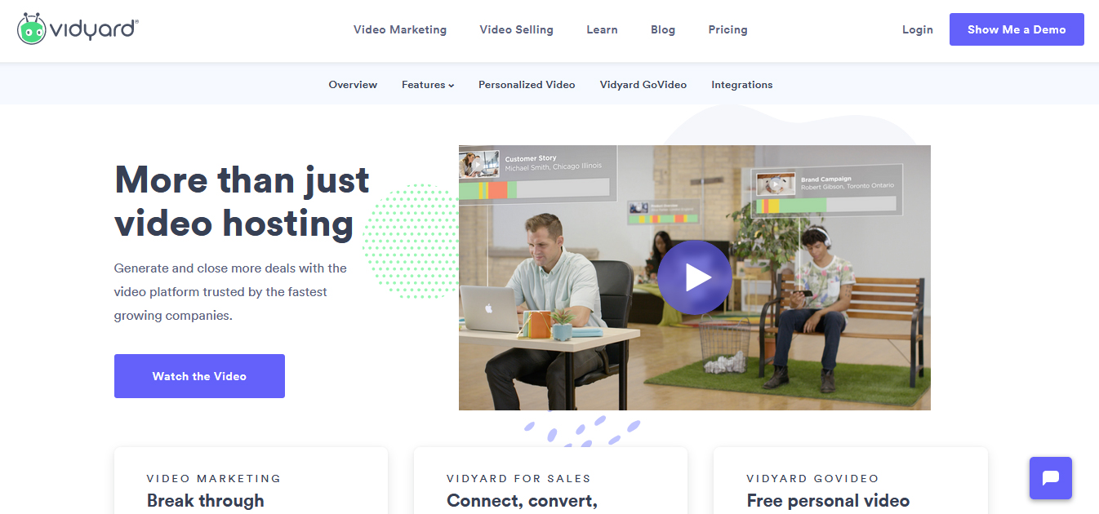
Task: Click the Vidyard robot logo
Action: [31, 29]
